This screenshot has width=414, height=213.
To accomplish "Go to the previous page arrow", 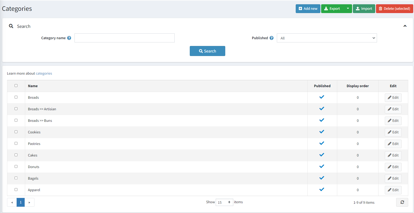I will pos(12,202).
